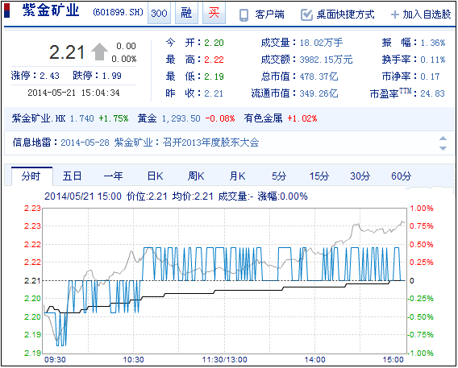Click 今开 opening price 2.20
Viewport: 458px width, 368px height.
click(214, 43)
